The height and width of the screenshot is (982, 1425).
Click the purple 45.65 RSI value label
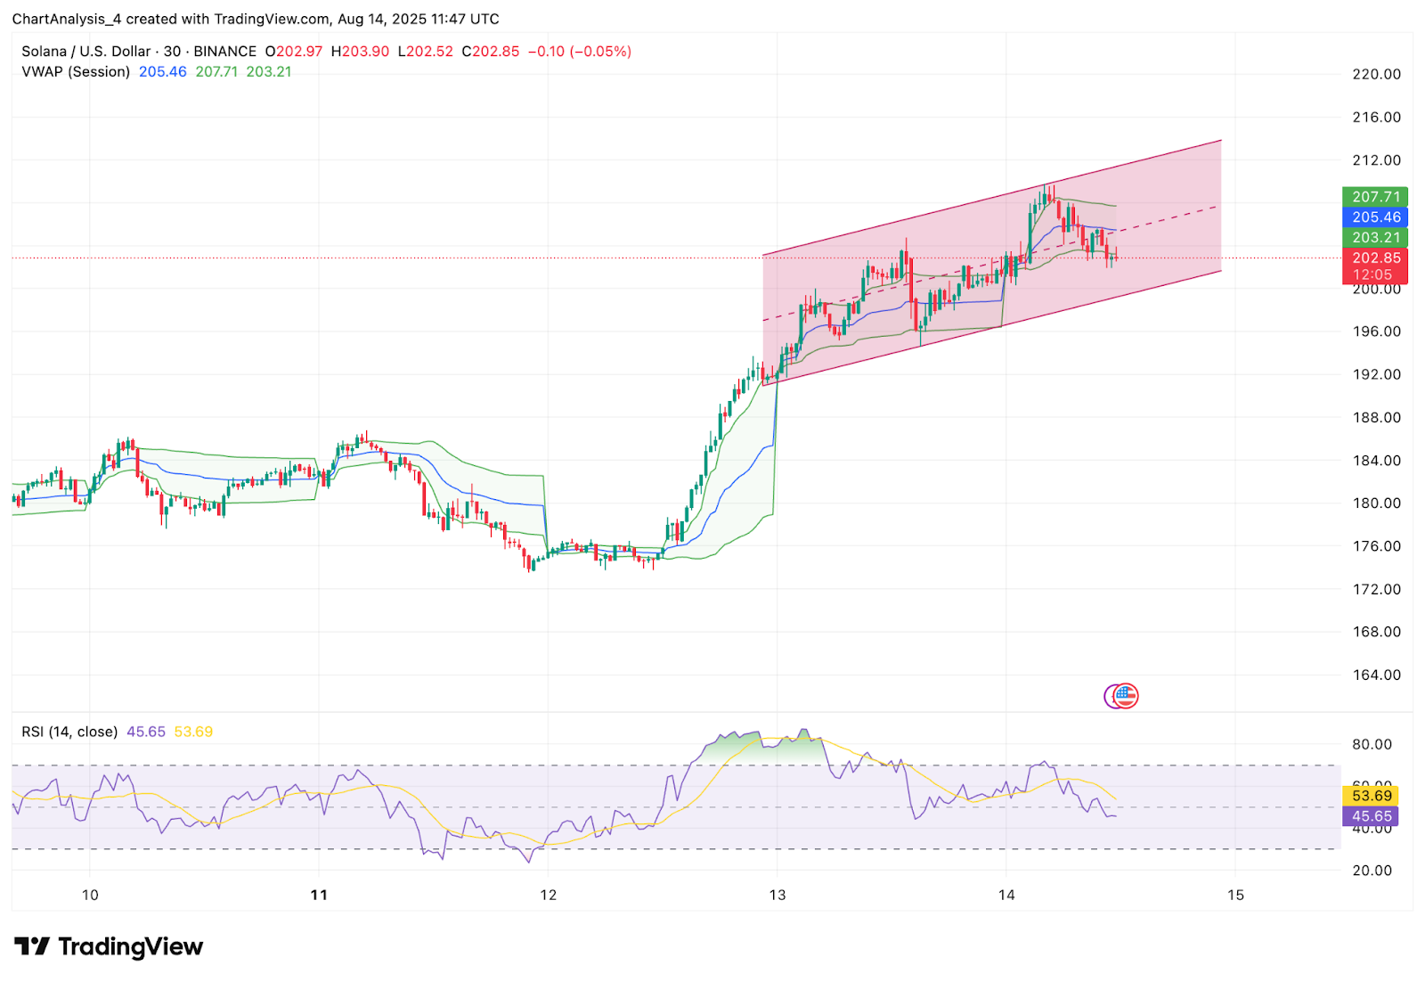point(1370,816)
